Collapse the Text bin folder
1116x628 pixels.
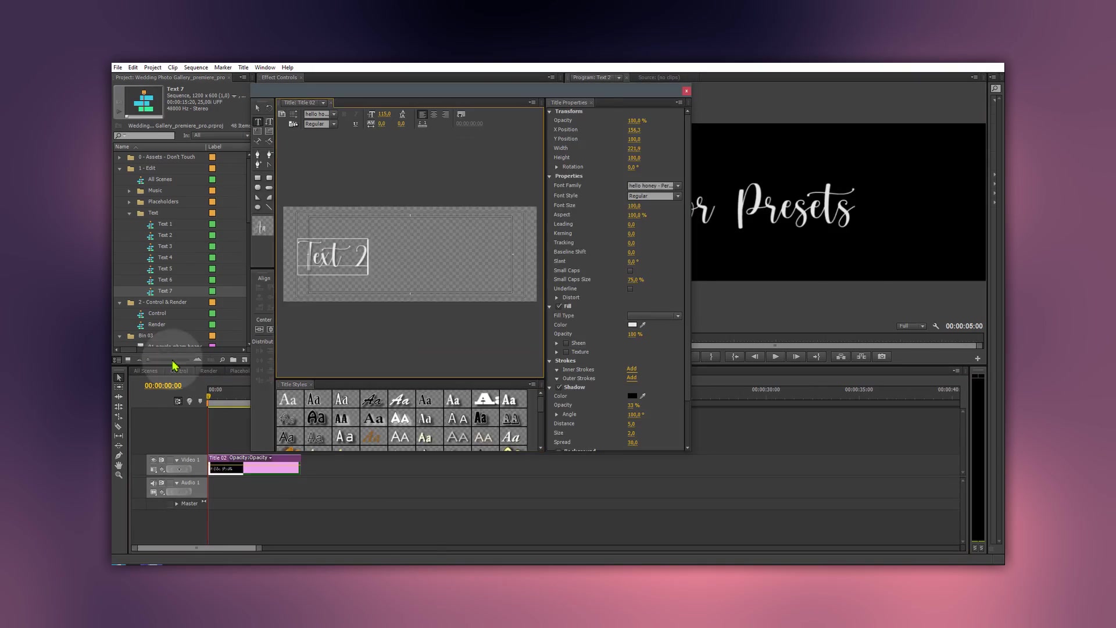click(129, 213)
